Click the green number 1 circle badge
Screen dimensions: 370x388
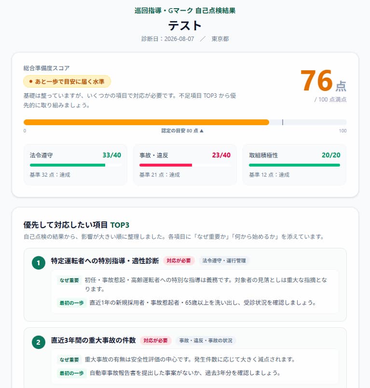39,262
